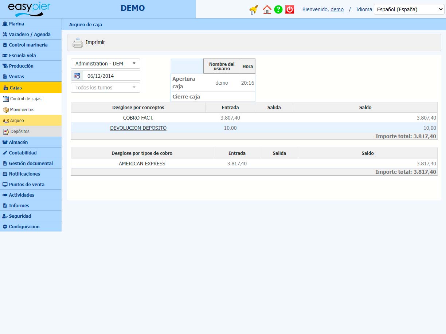Log out using red power icon
This screenshot has height=334, width=446.
[290, 9]
